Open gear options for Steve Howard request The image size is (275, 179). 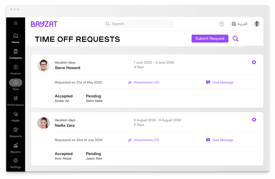254,62
